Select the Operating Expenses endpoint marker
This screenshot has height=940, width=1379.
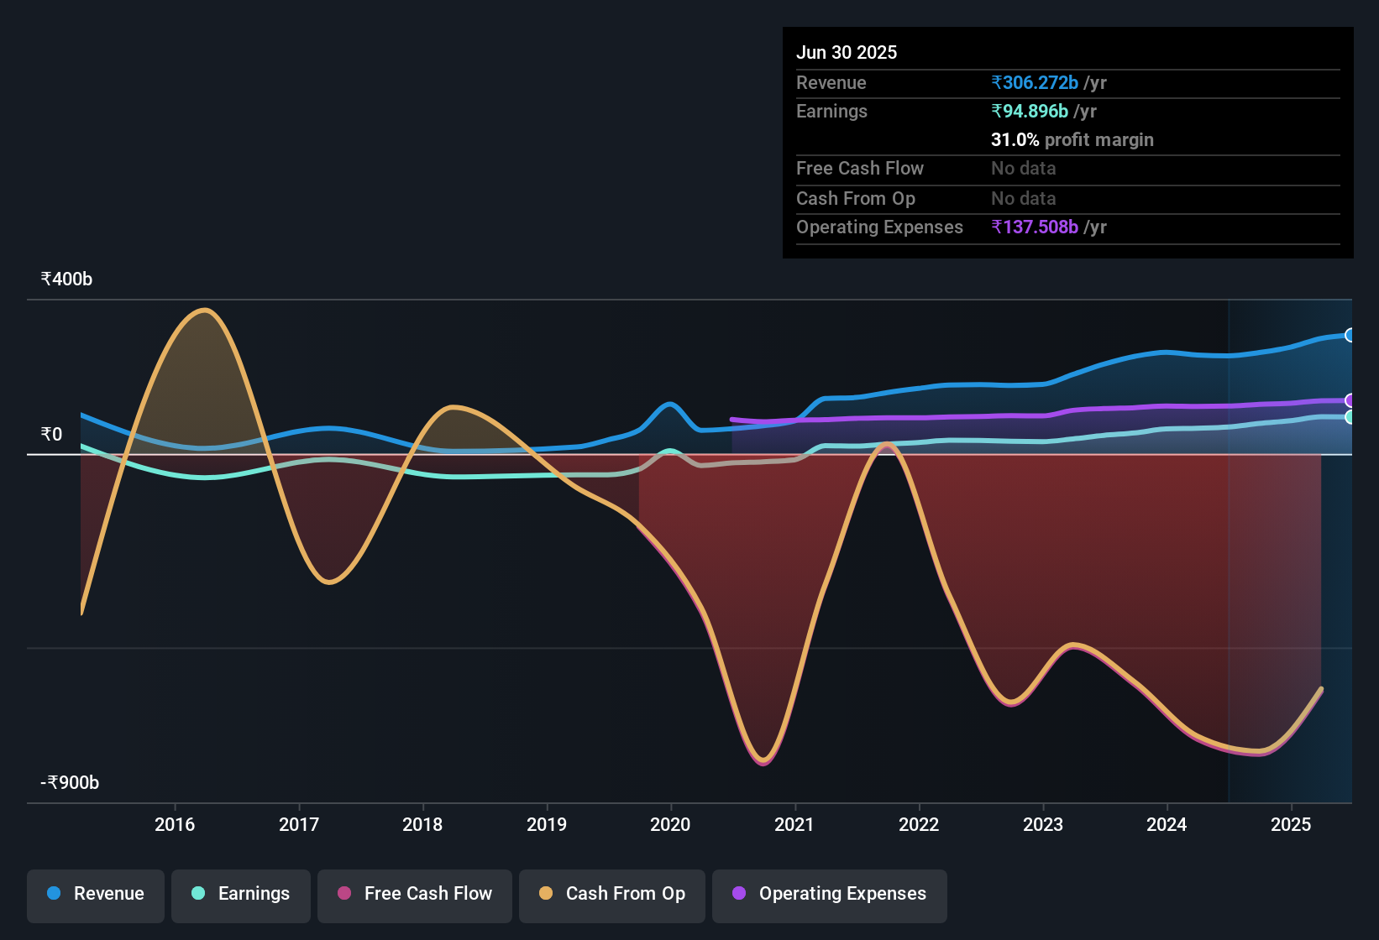1351,400
